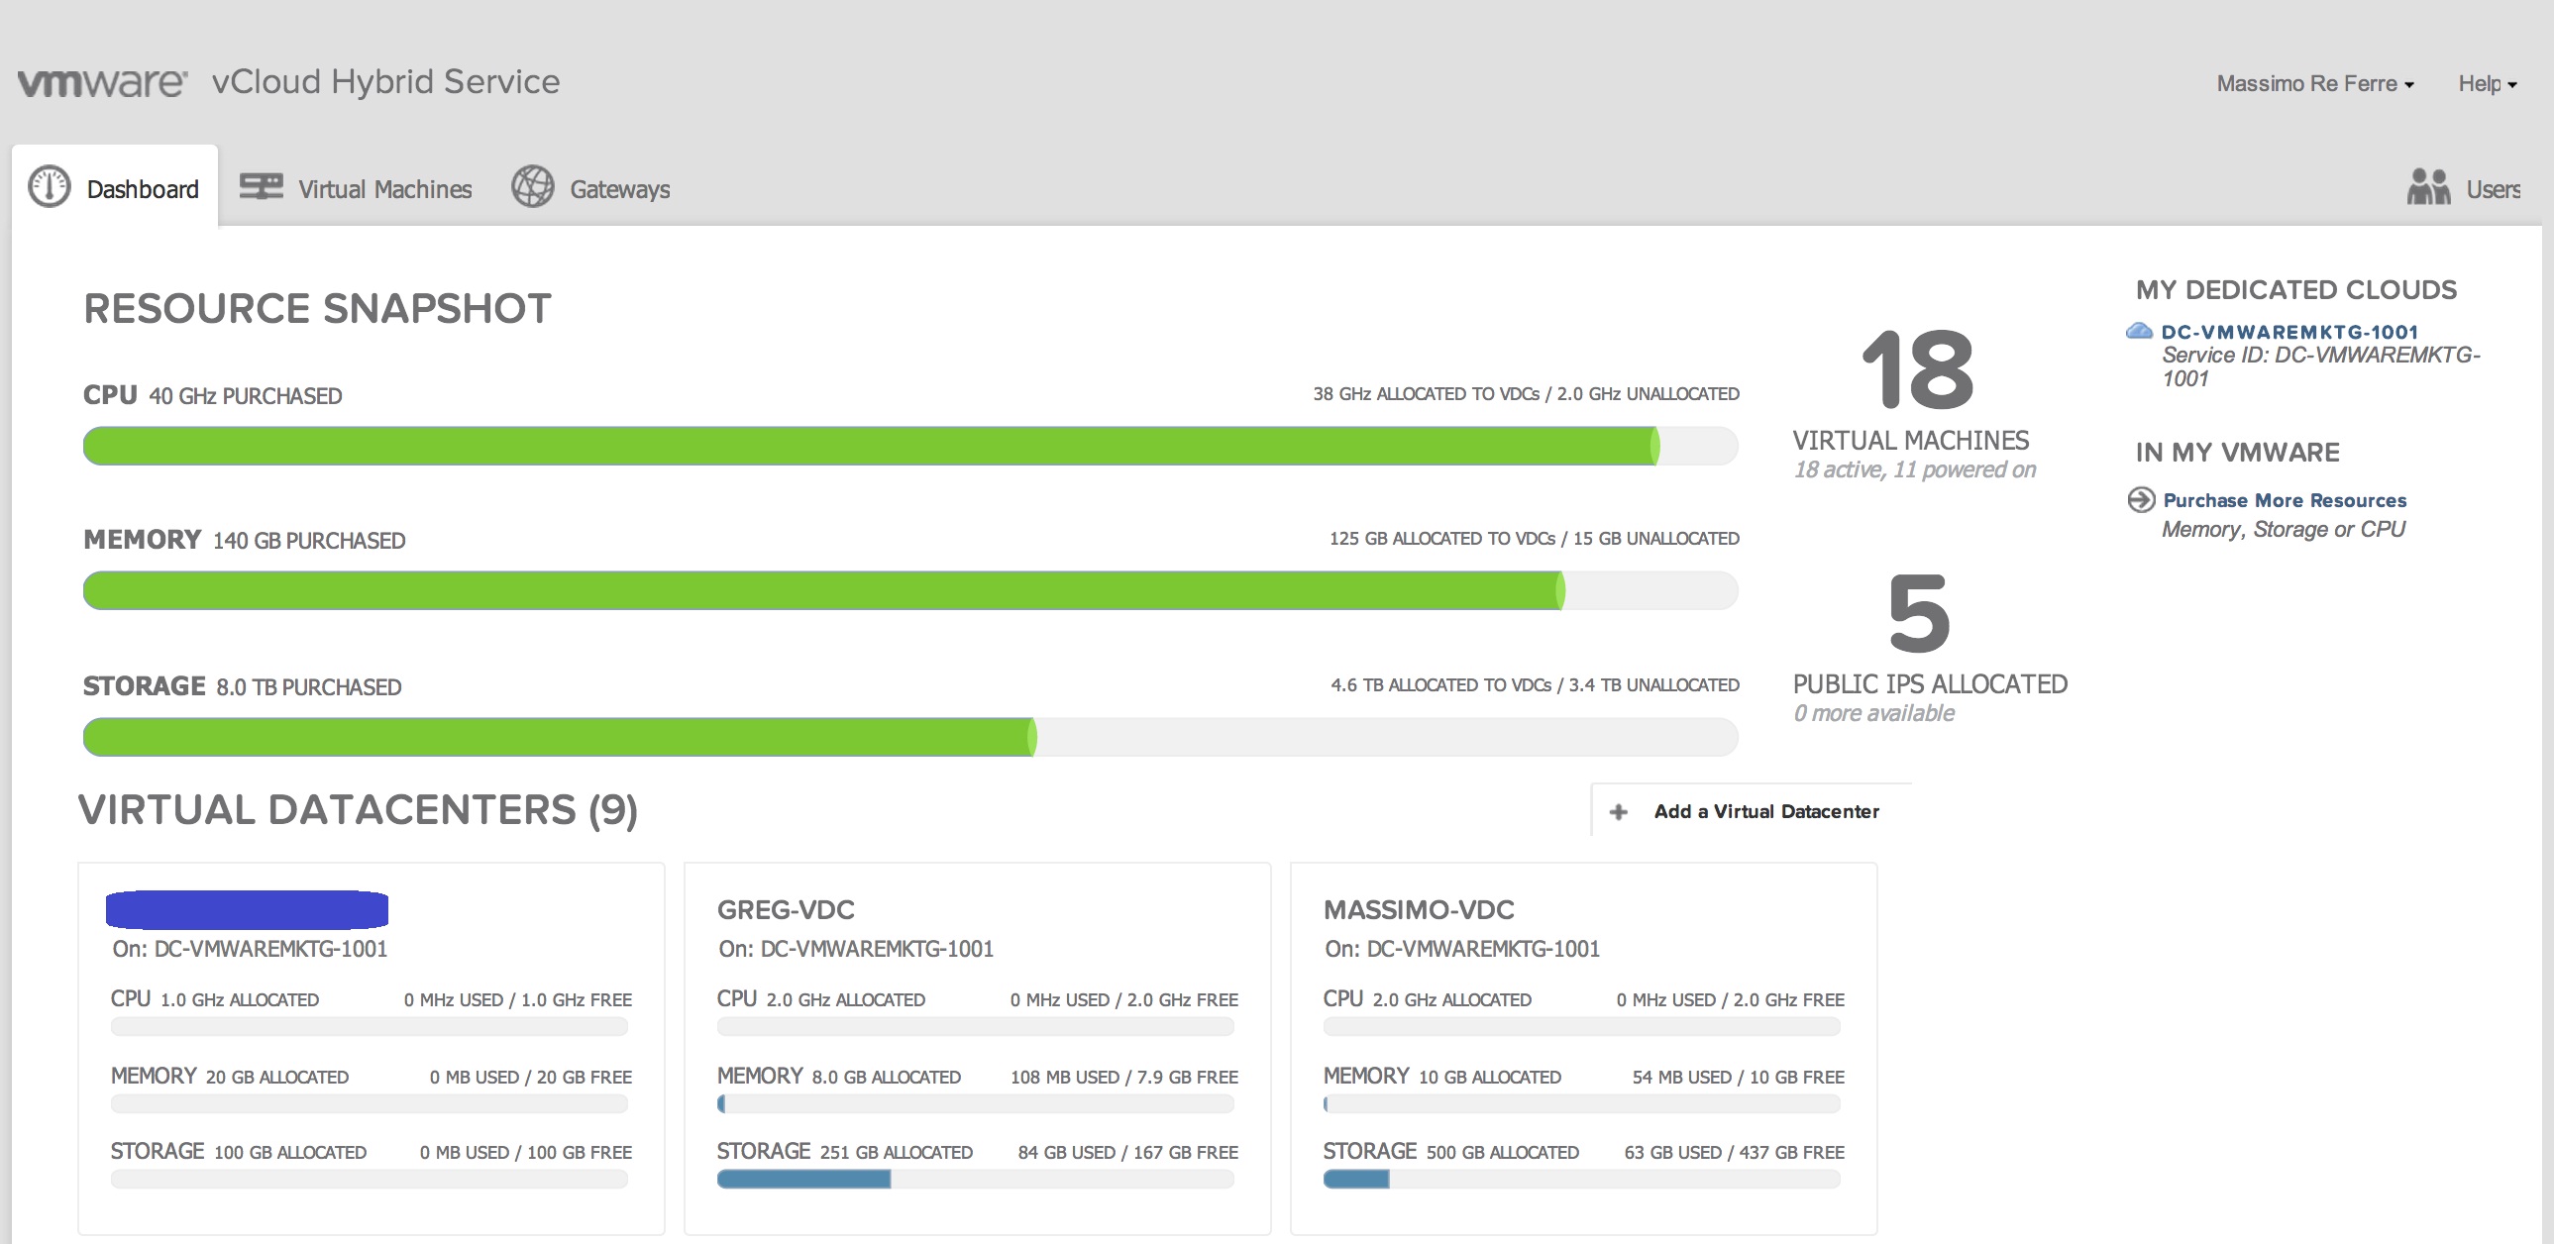2554x1244 pixels.
Task: Click the CPU resource snapshot progress bar
Action: coord(910,446)
